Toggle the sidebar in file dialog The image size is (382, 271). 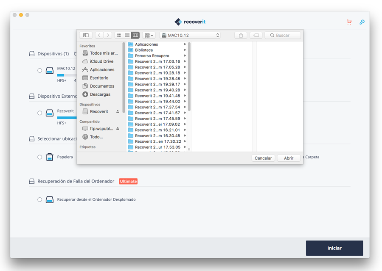click(86, 35)
